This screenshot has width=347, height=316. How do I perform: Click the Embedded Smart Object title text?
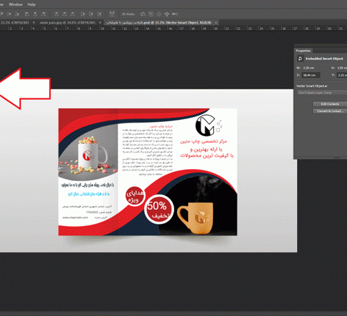[x=324, y=58]
